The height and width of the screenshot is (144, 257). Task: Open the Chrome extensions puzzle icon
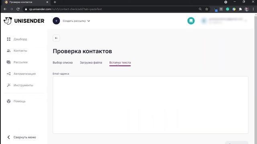pyautogui.click(x=240, y=9)
